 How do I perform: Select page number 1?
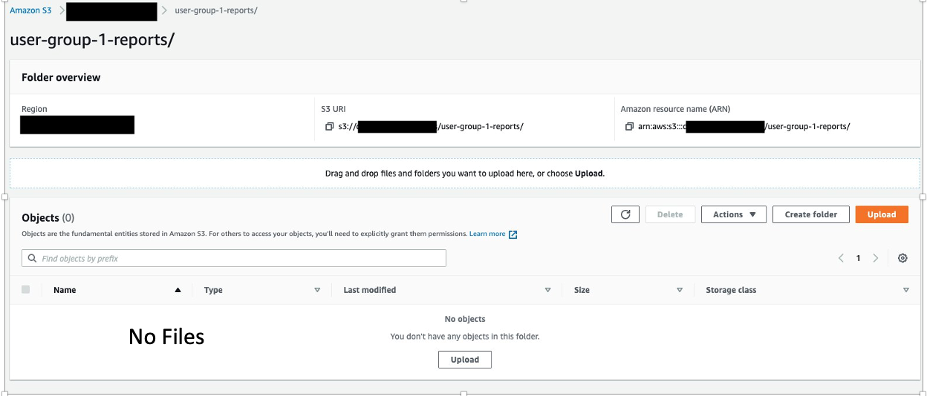(859, 258)
